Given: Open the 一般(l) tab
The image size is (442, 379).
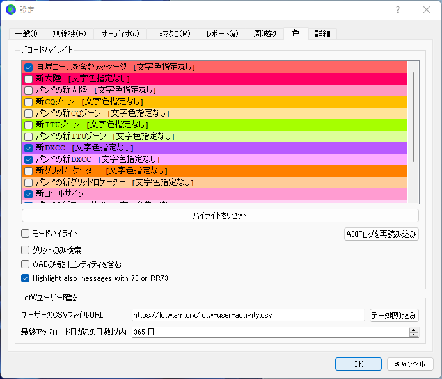Looking at the screenshot, I should pos(26,33).
